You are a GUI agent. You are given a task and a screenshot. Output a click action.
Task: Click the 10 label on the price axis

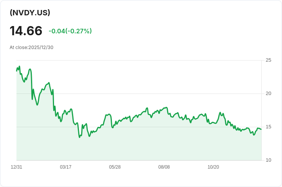click(269, 160)
